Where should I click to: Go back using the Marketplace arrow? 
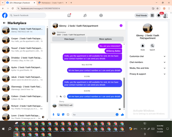pyautogui.click(x=4, y=23)
